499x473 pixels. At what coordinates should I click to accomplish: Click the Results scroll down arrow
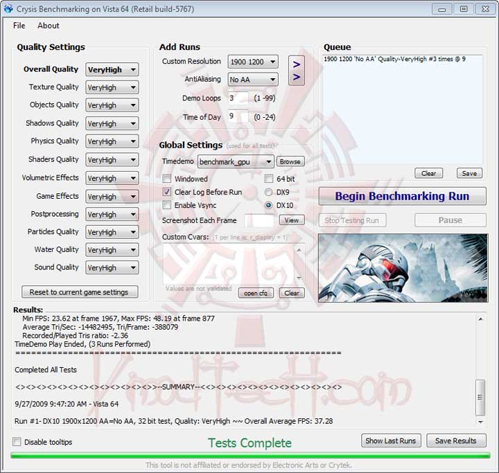click(x=480, y=422)
